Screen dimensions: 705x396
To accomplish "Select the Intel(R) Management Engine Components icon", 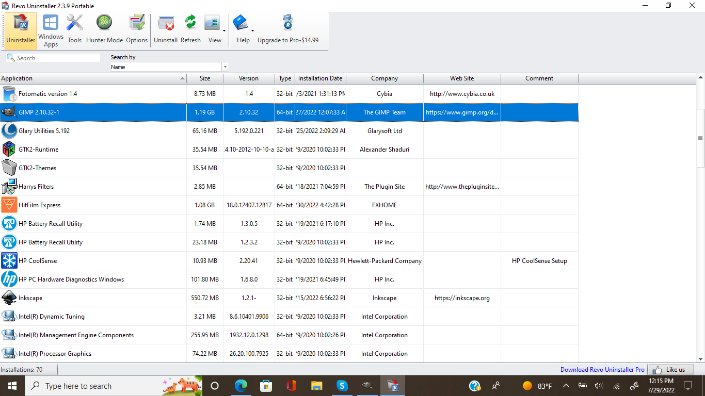I will 9,335.
